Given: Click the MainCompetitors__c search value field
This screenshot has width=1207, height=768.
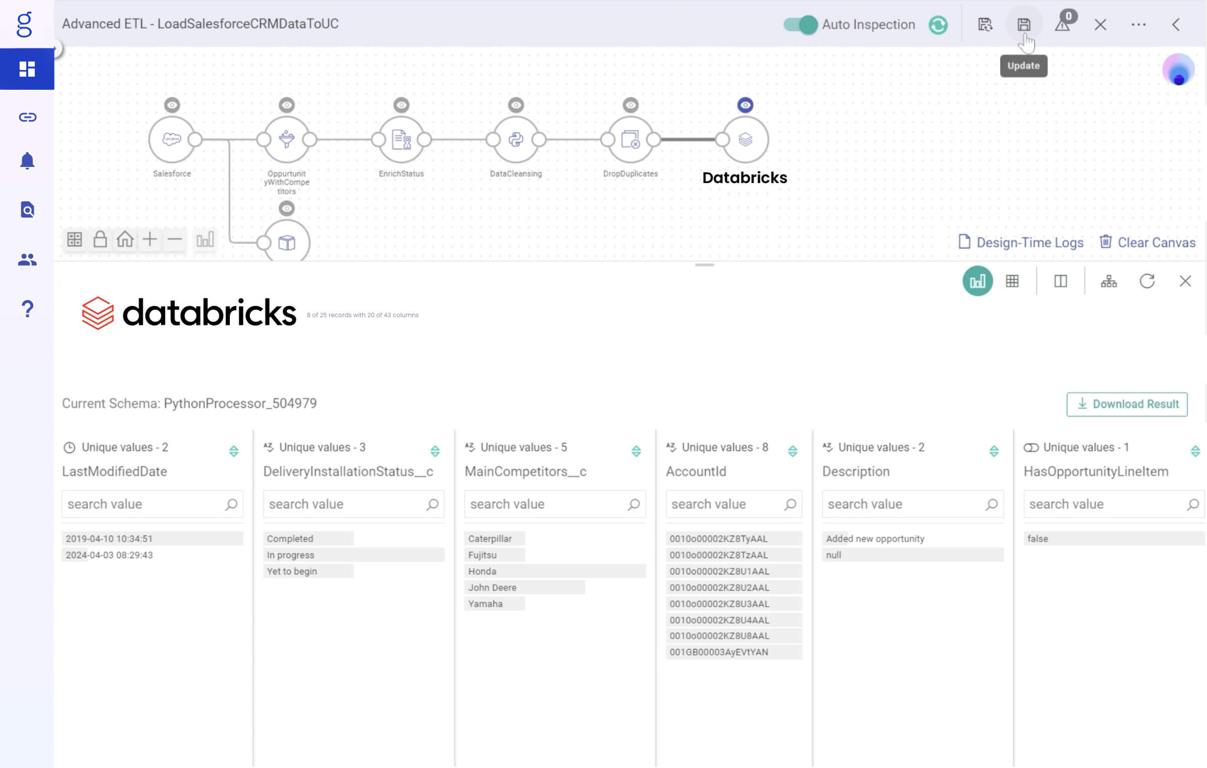Looking at the screenshot, I should 555,504.
